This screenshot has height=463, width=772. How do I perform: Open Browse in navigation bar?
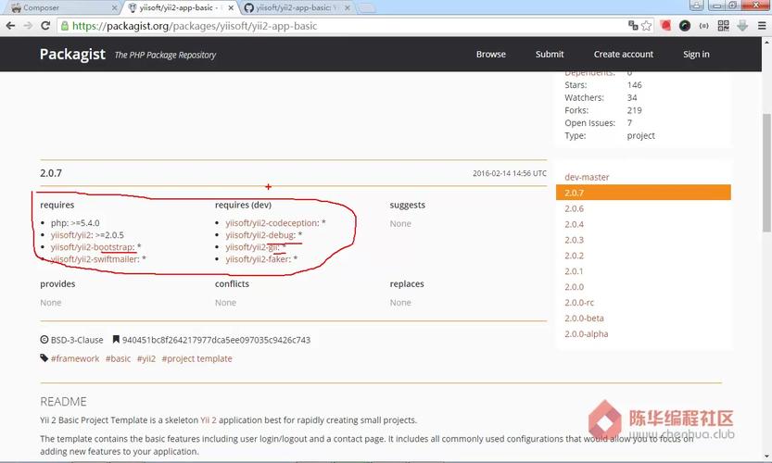[x=491, y=54]
